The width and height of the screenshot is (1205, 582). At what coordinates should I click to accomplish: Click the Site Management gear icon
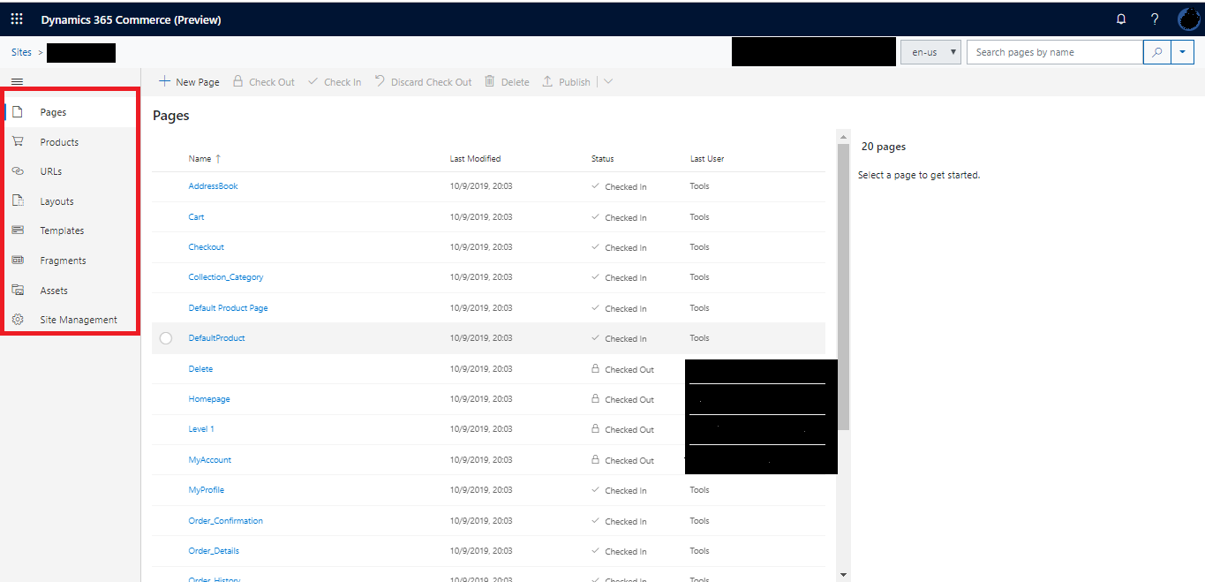click(18, 320)
